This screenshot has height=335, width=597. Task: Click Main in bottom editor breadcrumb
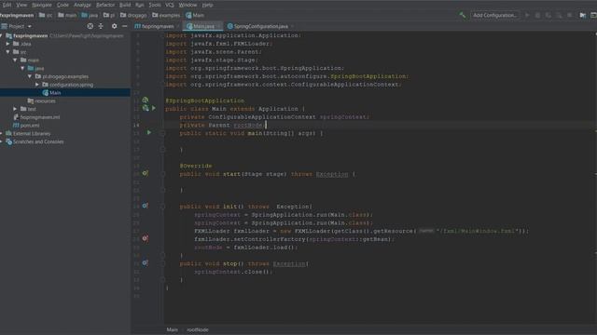click(172, 329)
